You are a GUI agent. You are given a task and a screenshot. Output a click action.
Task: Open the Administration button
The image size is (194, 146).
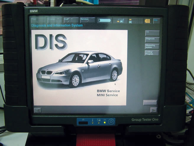pyautogui.click(x=150, y=102)
